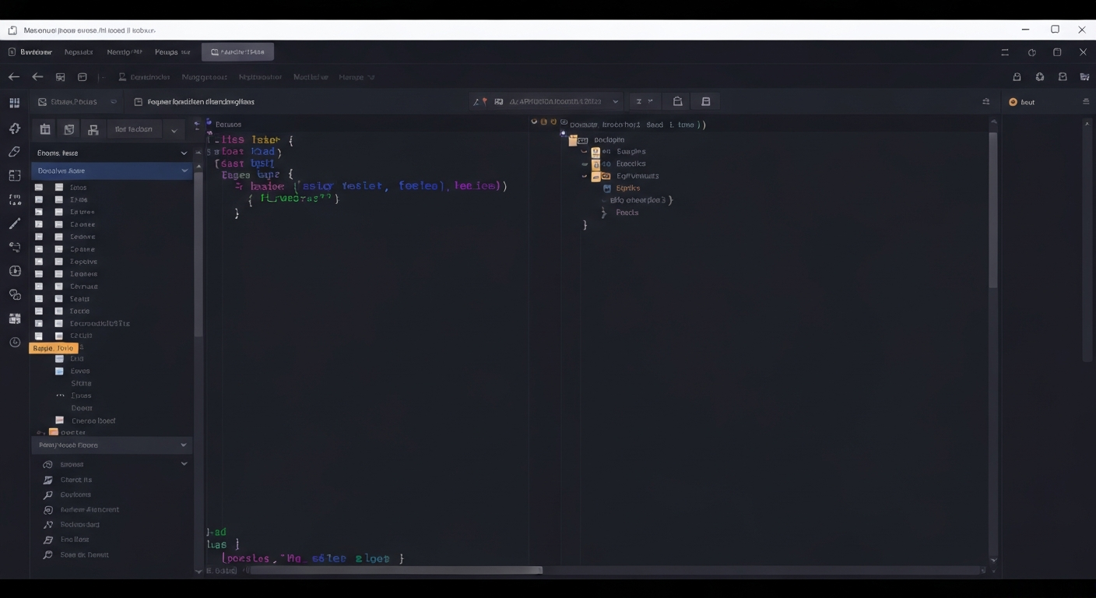This screenshot has width=1096, height=598.
Task: Click the left panel list vertical scrollbar
Action: [x=198, y=254]
